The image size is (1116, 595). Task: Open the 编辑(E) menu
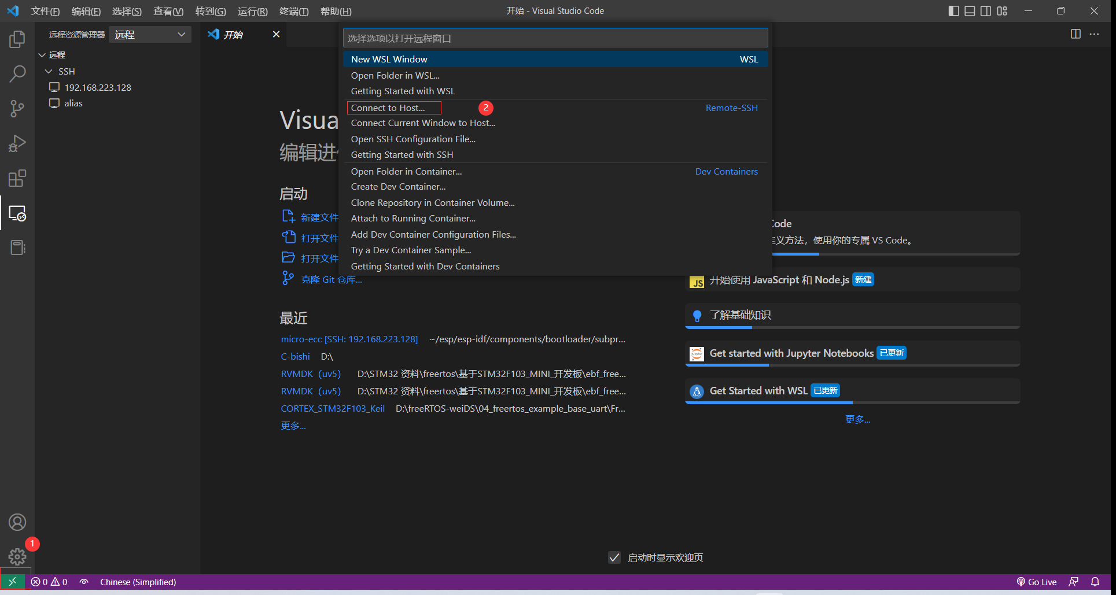[86, 11]
